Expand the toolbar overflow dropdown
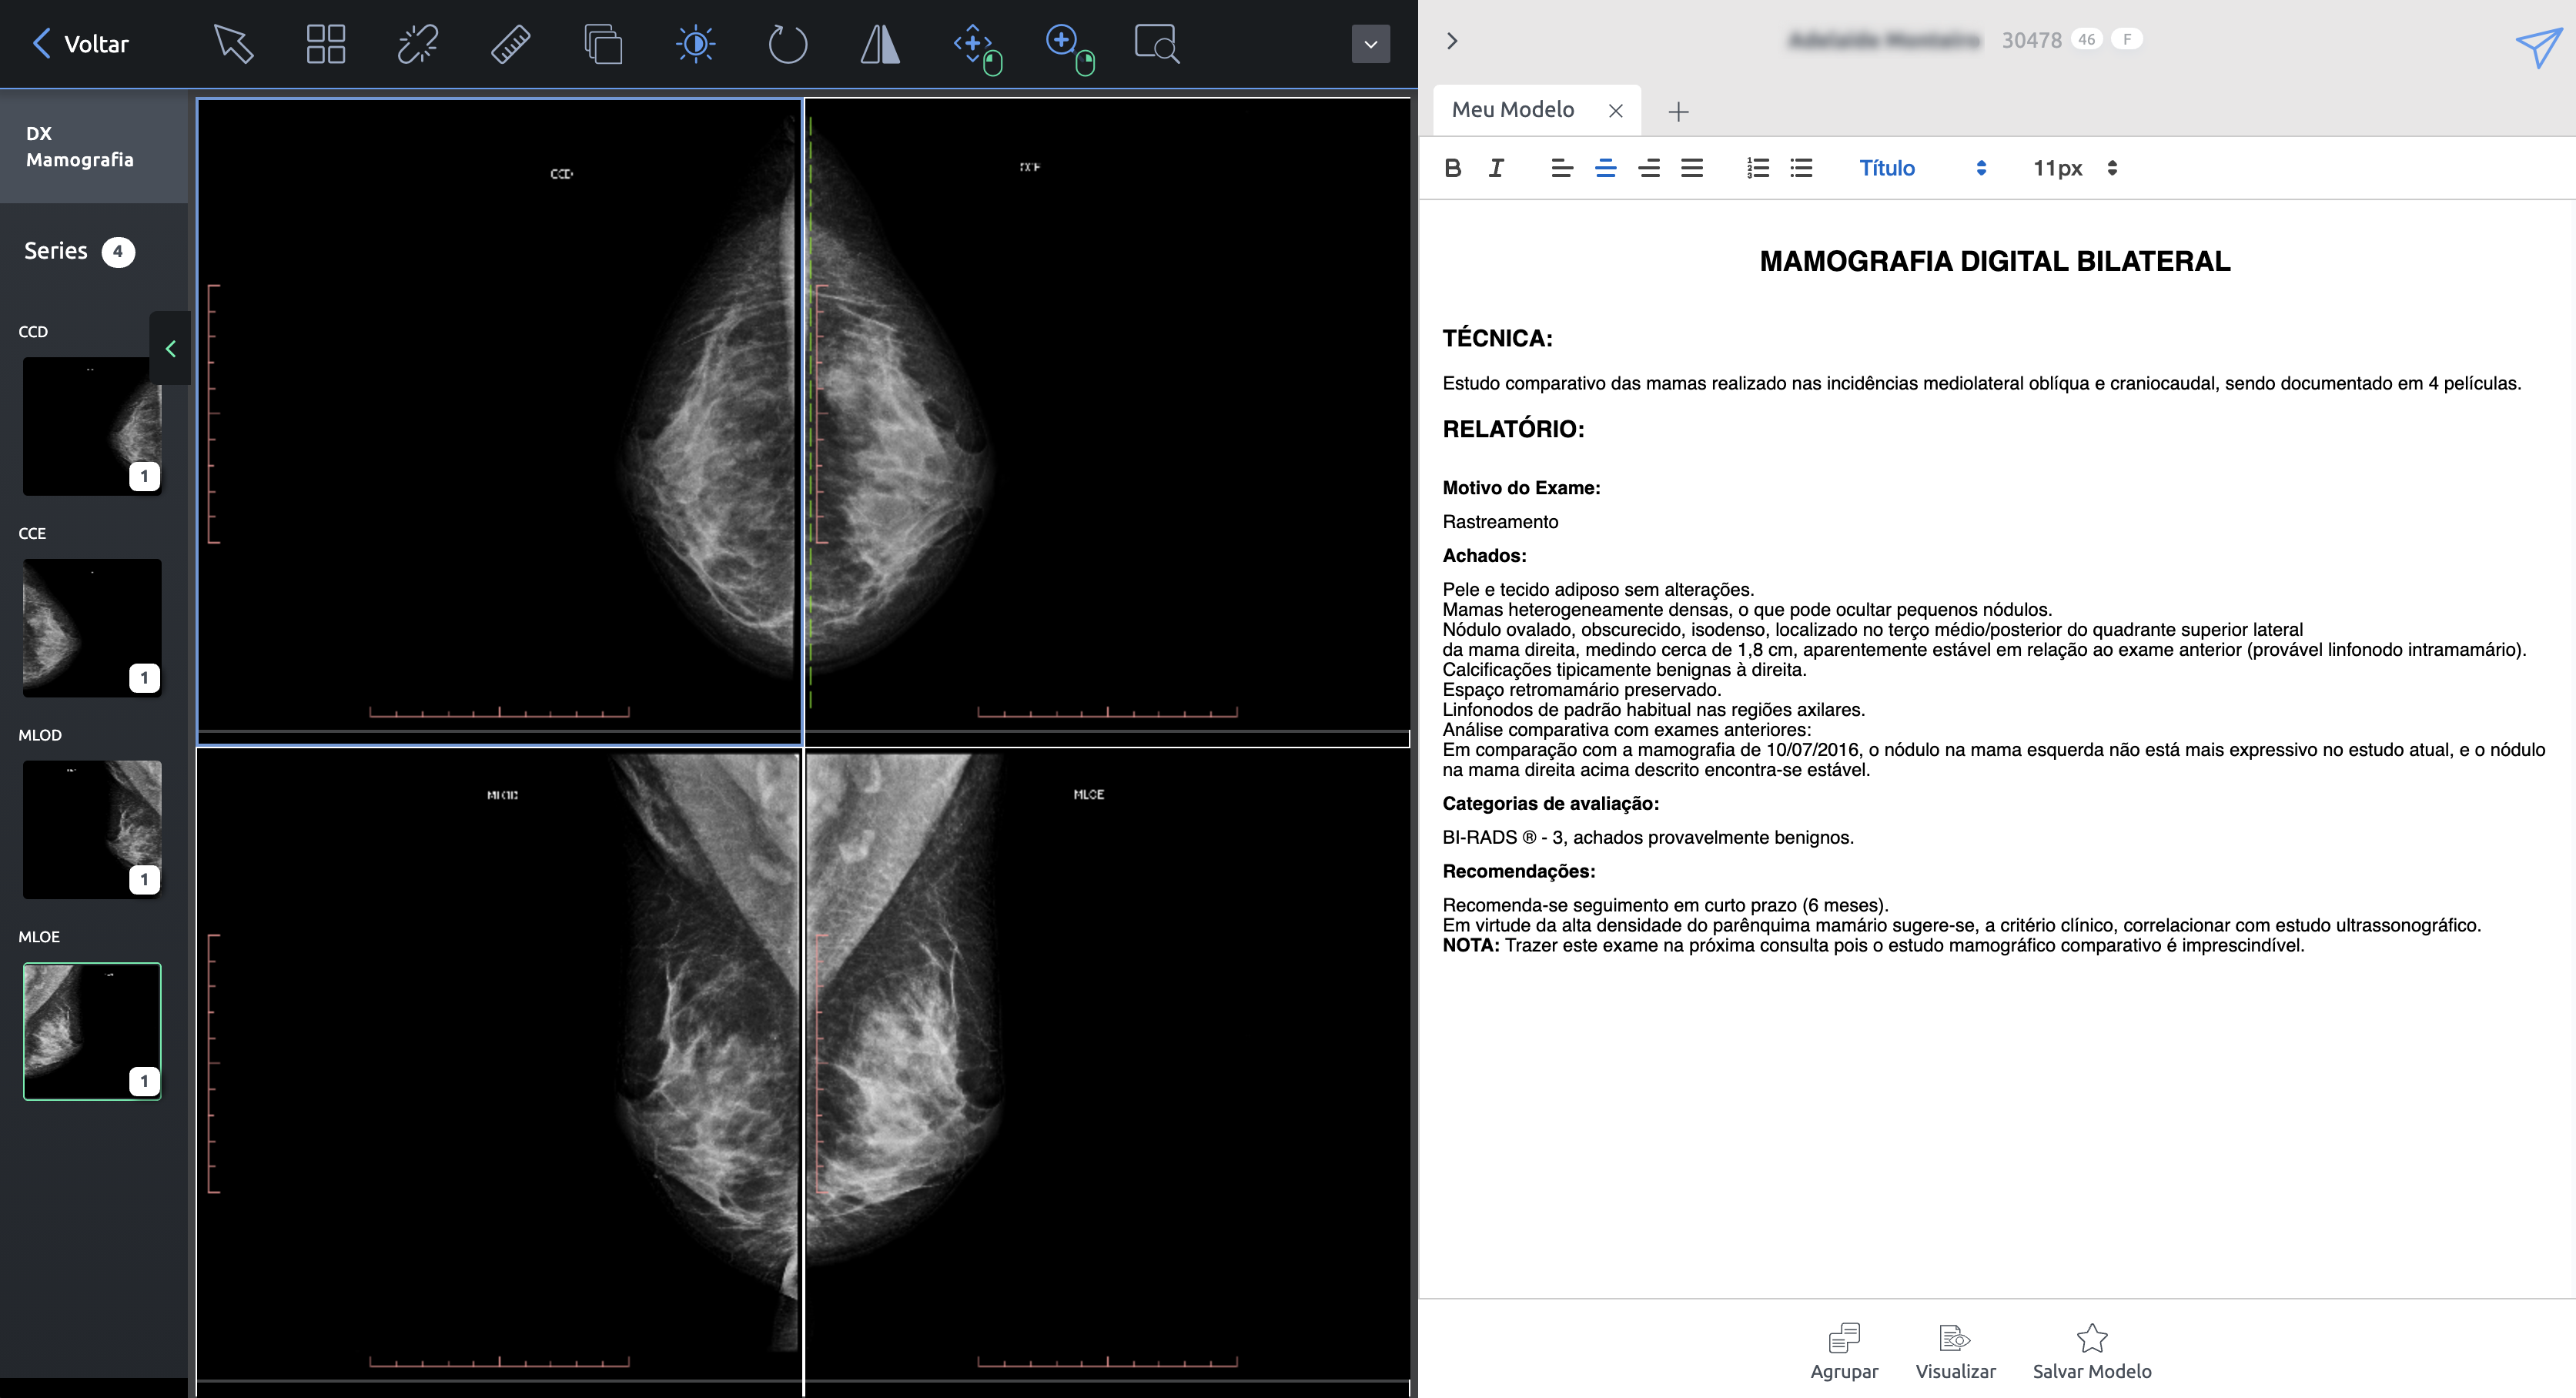2576x1398 pixels. [x=1370, y=44]
